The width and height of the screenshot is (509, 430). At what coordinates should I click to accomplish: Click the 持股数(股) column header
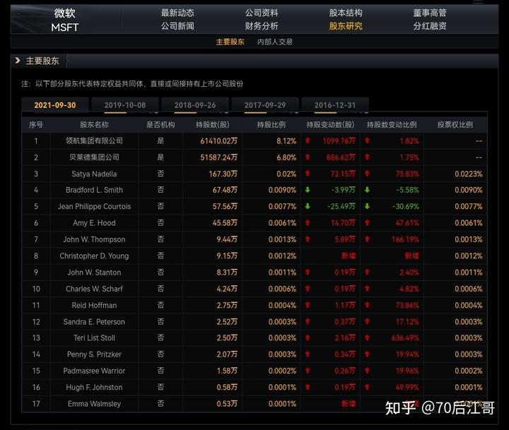tap(213, 125)
